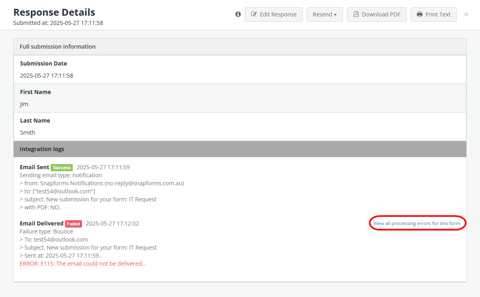Viewport: 480px width, 297px height.
Task: Click the Submission Date value 2025-05-27 17:11:58
Action: pyautogui.click(x=47, y=76)
